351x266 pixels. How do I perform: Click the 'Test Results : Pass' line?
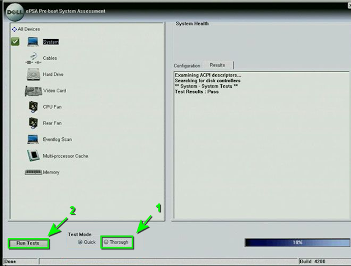tap(197, 92)
